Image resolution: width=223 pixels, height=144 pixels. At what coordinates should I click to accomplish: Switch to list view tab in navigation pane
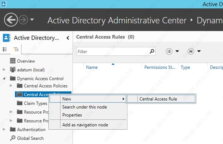[5, 49]
